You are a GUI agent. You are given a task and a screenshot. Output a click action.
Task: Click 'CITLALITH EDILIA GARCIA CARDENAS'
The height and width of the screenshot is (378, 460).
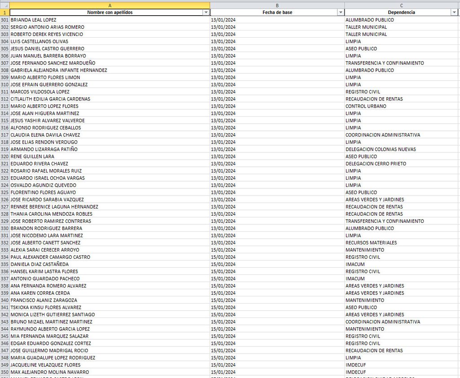point(110,99)
